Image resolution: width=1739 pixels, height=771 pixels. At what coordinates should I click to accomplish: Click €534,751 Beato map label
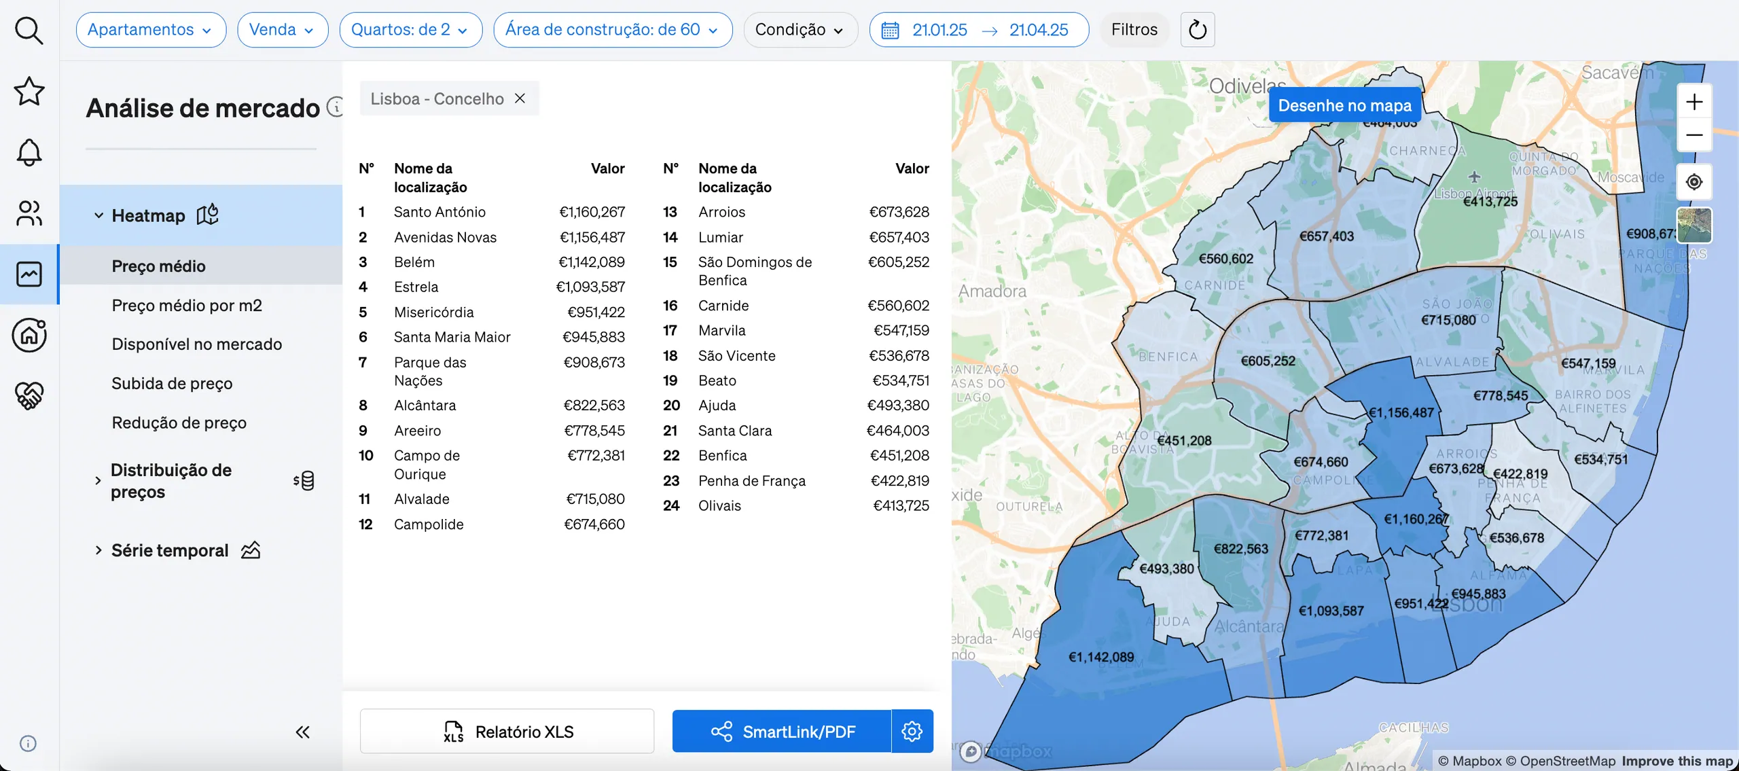(1601, 459)
